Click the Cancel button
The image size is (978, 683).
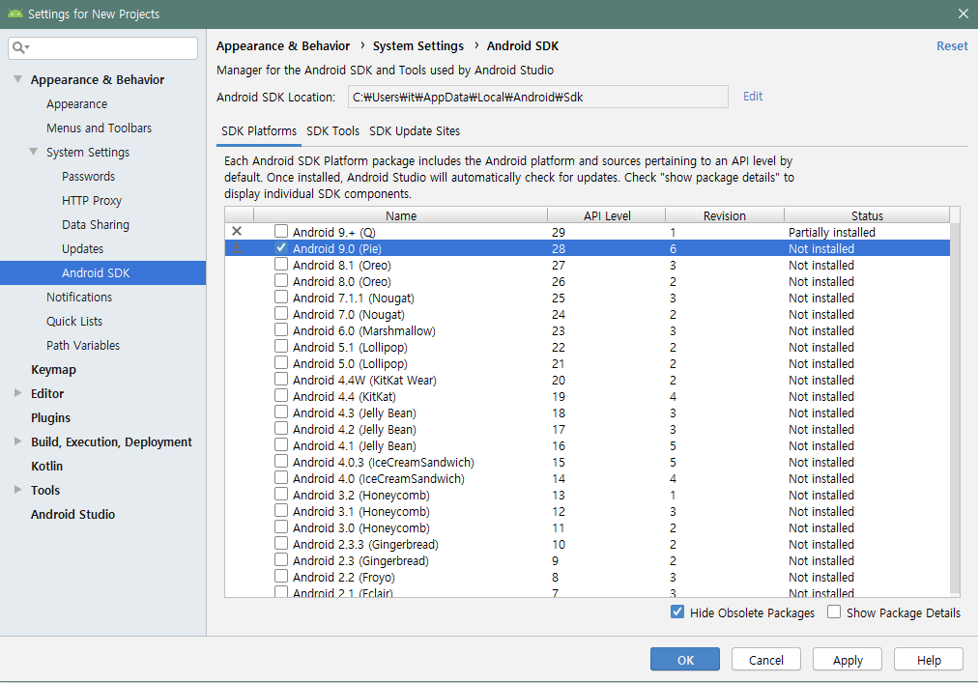tap(766, 659)
